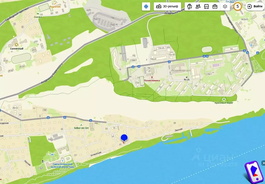
Task: Open the map layers stack menu
Action: 225,6
